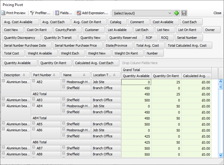
Task: Select the Cost On Rent field
Action: 39,30
